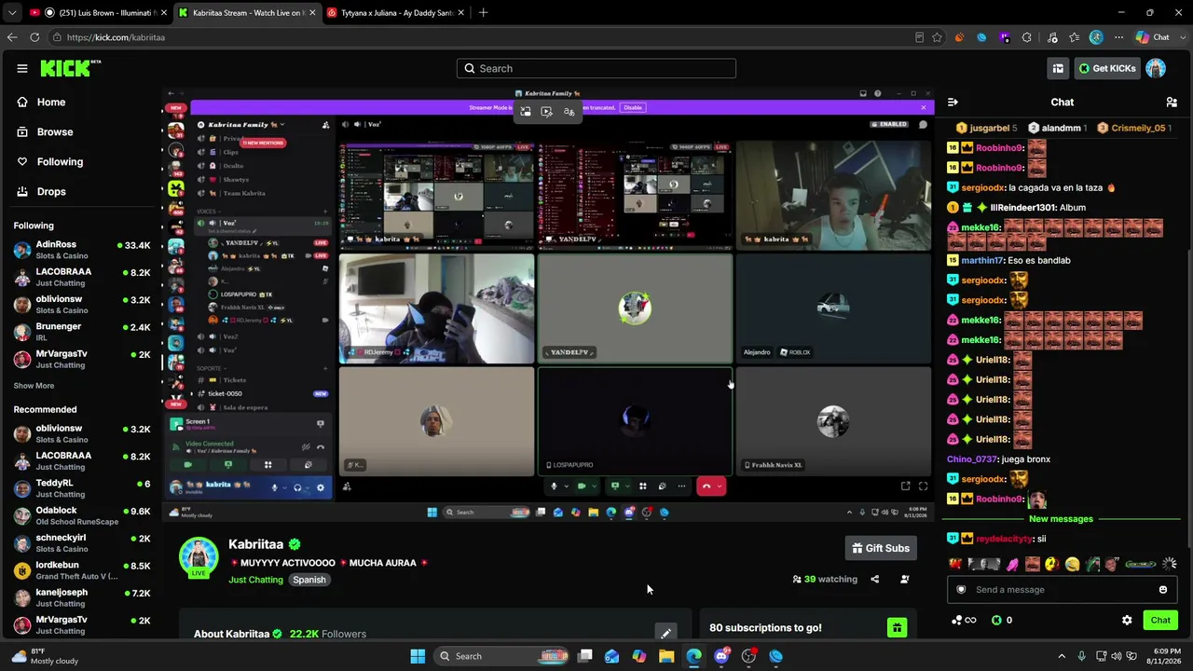The image size is (1193, 671).
Task: Go back in the browser
Action: [x=11, y=37]
